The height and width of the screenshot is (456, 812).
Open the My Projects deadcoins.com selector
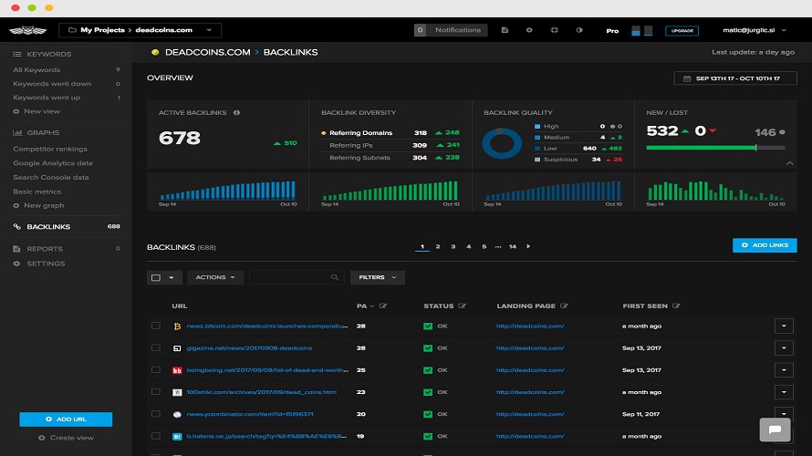(x=140, y=30)
